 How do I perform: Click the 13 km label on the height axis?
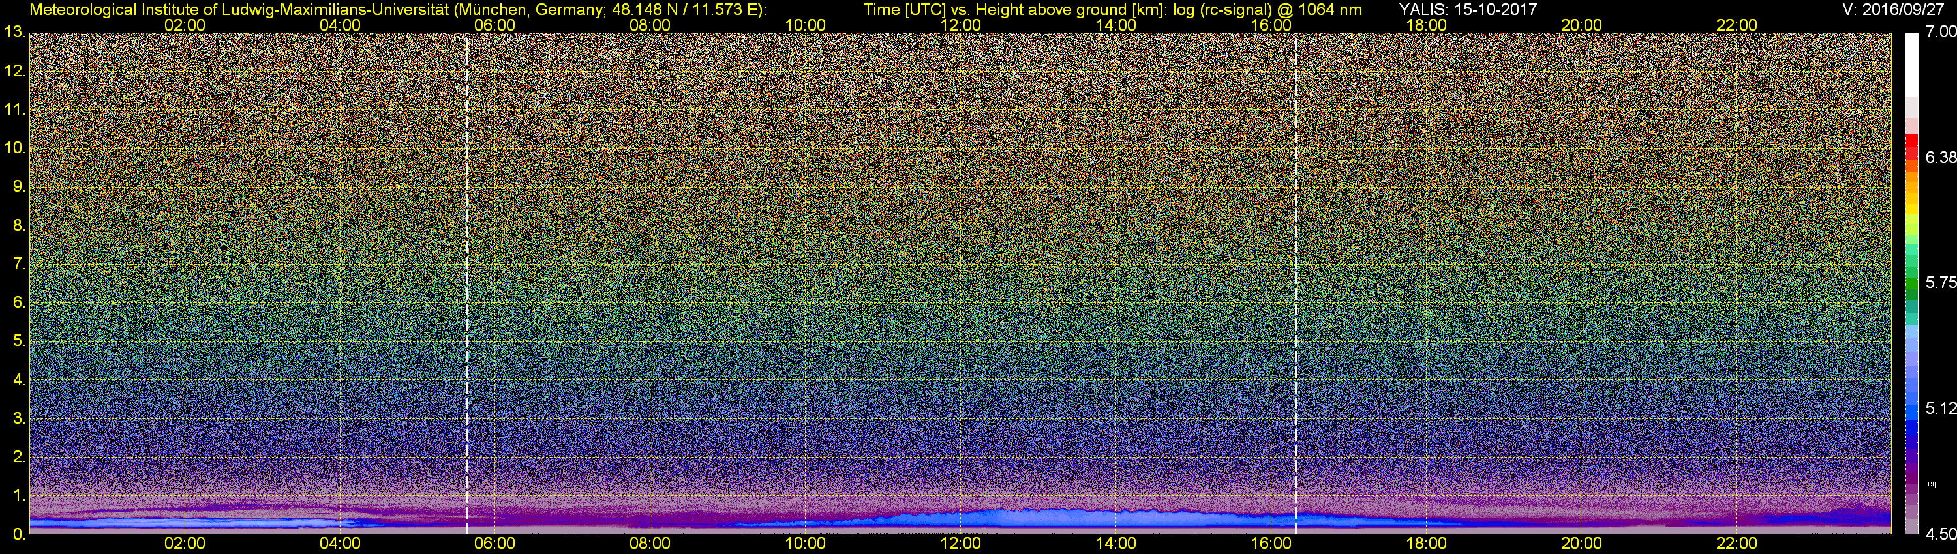pos(14,33)
